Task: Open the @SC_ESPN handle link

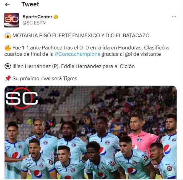Action: 34,23
